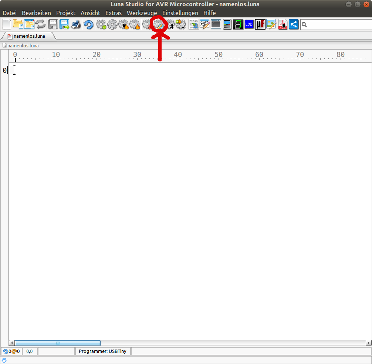This screenshot has width=372, height=364.
Task: Click the Programmer: USBTiny status field
Action: [x=102, y=351]
